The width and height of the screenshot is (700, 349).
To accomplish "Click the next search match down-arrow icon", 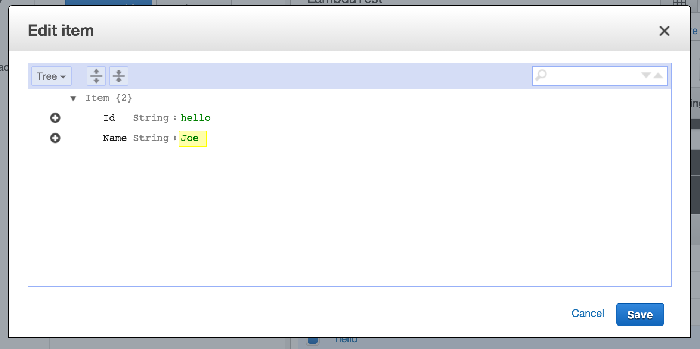I will point(645,75).
